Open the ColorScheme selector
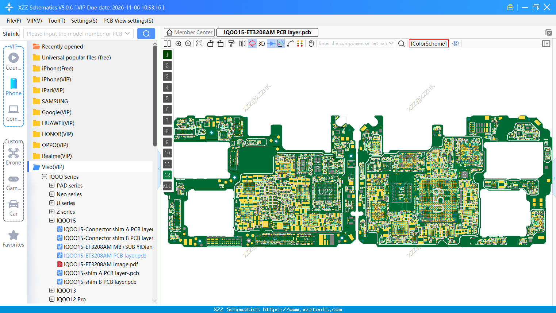This screenshot has width=556, height=313. click(429, 43)
